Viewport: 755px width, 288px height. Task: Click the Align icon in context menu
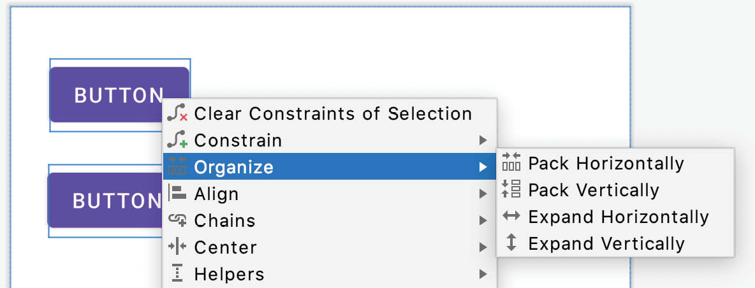pyautogui.click(x=177, y=193)
